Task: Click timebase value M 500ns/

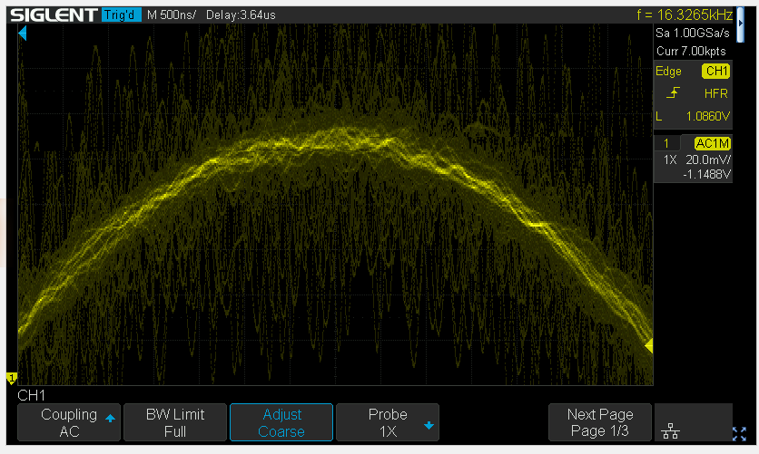Action: pos(172,15)
